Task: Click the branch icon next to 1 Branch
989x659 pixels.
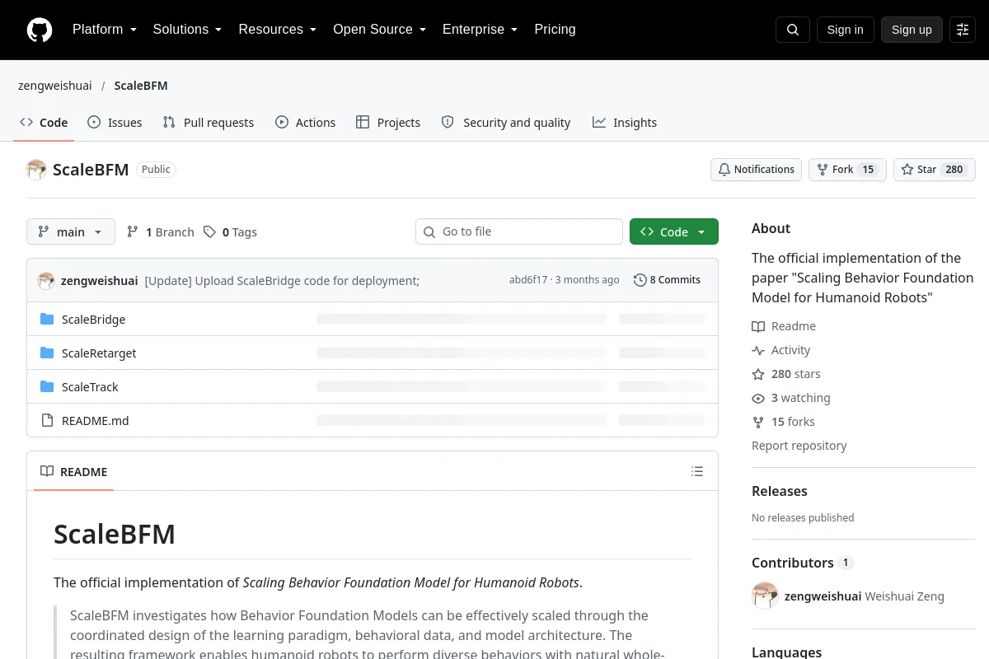Action: coord(133,232)
